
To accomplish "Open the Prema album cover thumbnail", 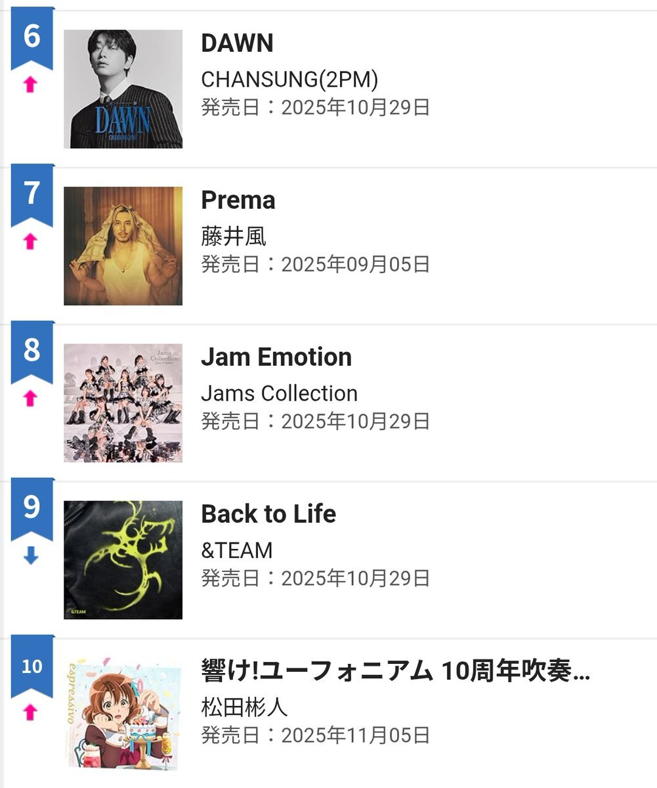I will (x=123, y=246).
